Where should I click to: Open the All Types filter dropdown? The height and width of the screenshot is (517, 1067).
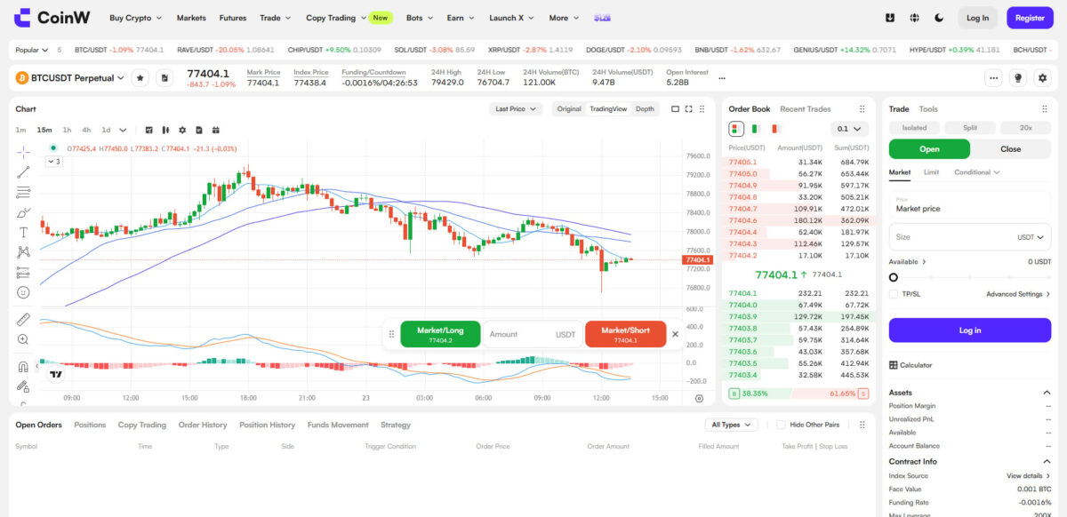coord(730,425)
